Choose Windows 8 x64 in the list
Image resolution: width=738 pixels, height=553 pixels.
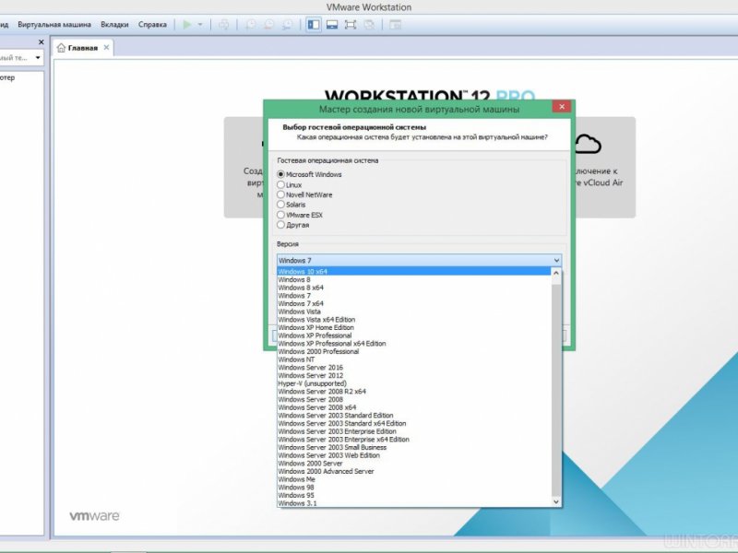(x=413, y=288)
